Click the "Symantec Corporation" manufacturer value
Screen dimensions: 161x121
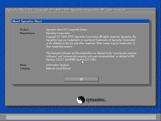(58, 33)
